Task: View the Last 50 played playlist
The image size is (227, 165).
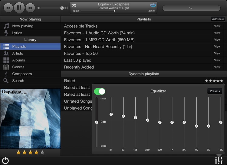Action: coord(217,60)
